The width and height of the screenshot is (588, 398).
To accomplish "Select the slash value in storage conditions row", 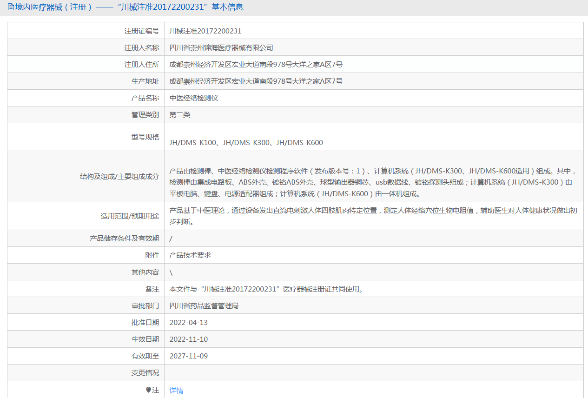I will pyautogui.click(x=171, y=239).
